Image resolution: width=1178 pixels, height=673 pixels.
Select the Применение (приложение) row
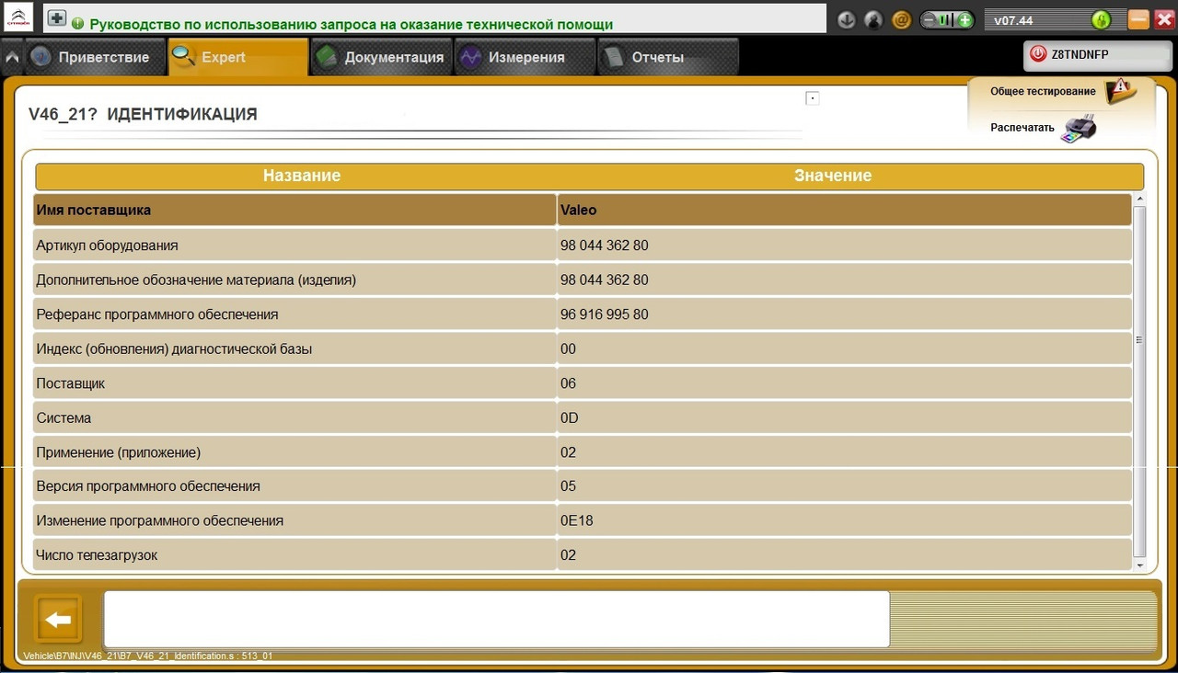(x=583, y=452)
